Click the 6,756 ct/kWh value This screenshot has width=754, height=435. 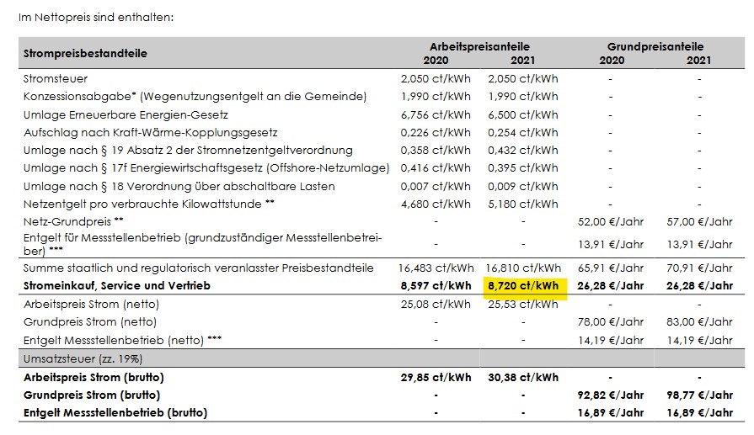click(436, 114)
